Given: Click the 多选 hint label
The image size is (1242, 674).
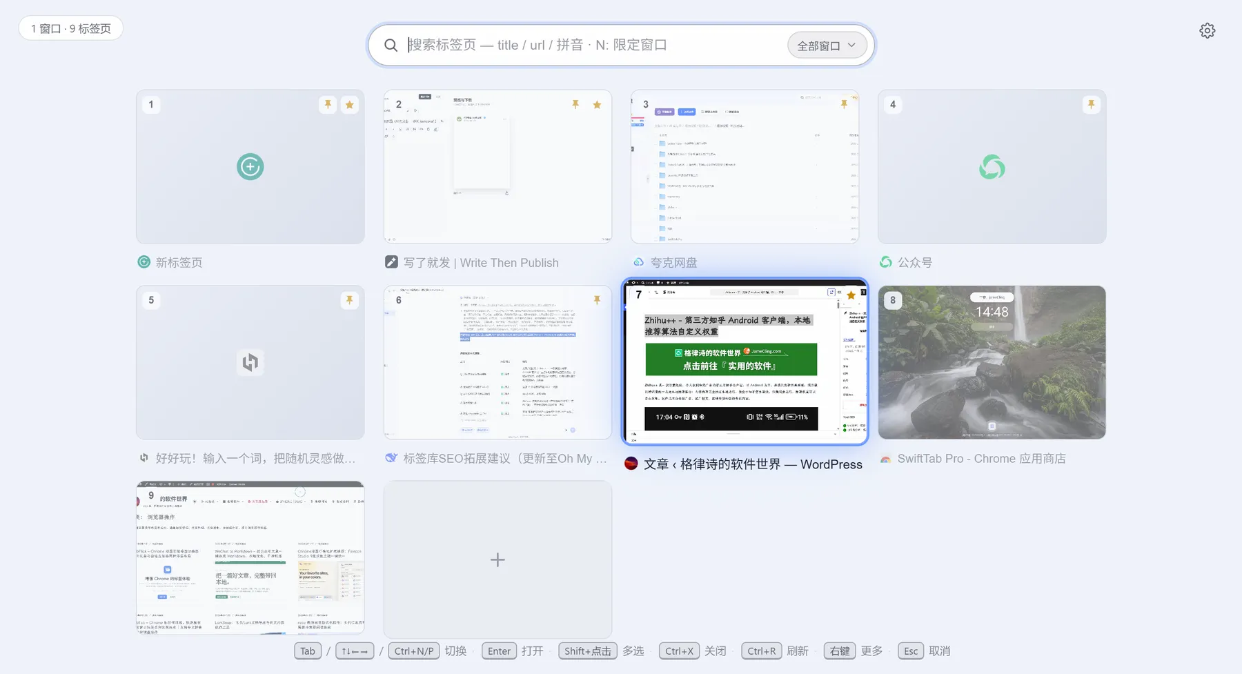Looking at the screenshot, I should [x=633, y=651].
